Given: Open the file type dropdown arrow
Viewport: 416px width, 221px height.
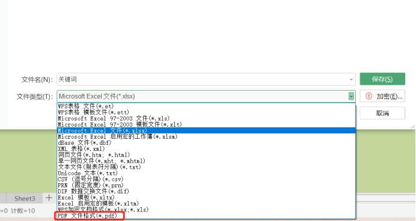Looking at the screenshot, I should [x=351, y=96].
